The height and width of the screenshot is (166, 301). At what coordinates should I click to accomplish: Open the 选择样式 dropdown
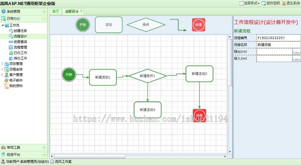pyautogui.click(x=249, y=3)
